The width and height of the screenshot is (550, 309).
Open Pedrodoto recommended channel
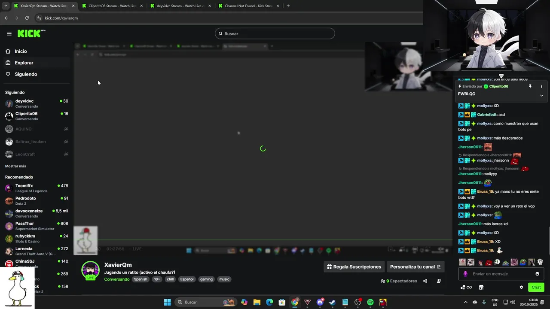pos(36,201)
